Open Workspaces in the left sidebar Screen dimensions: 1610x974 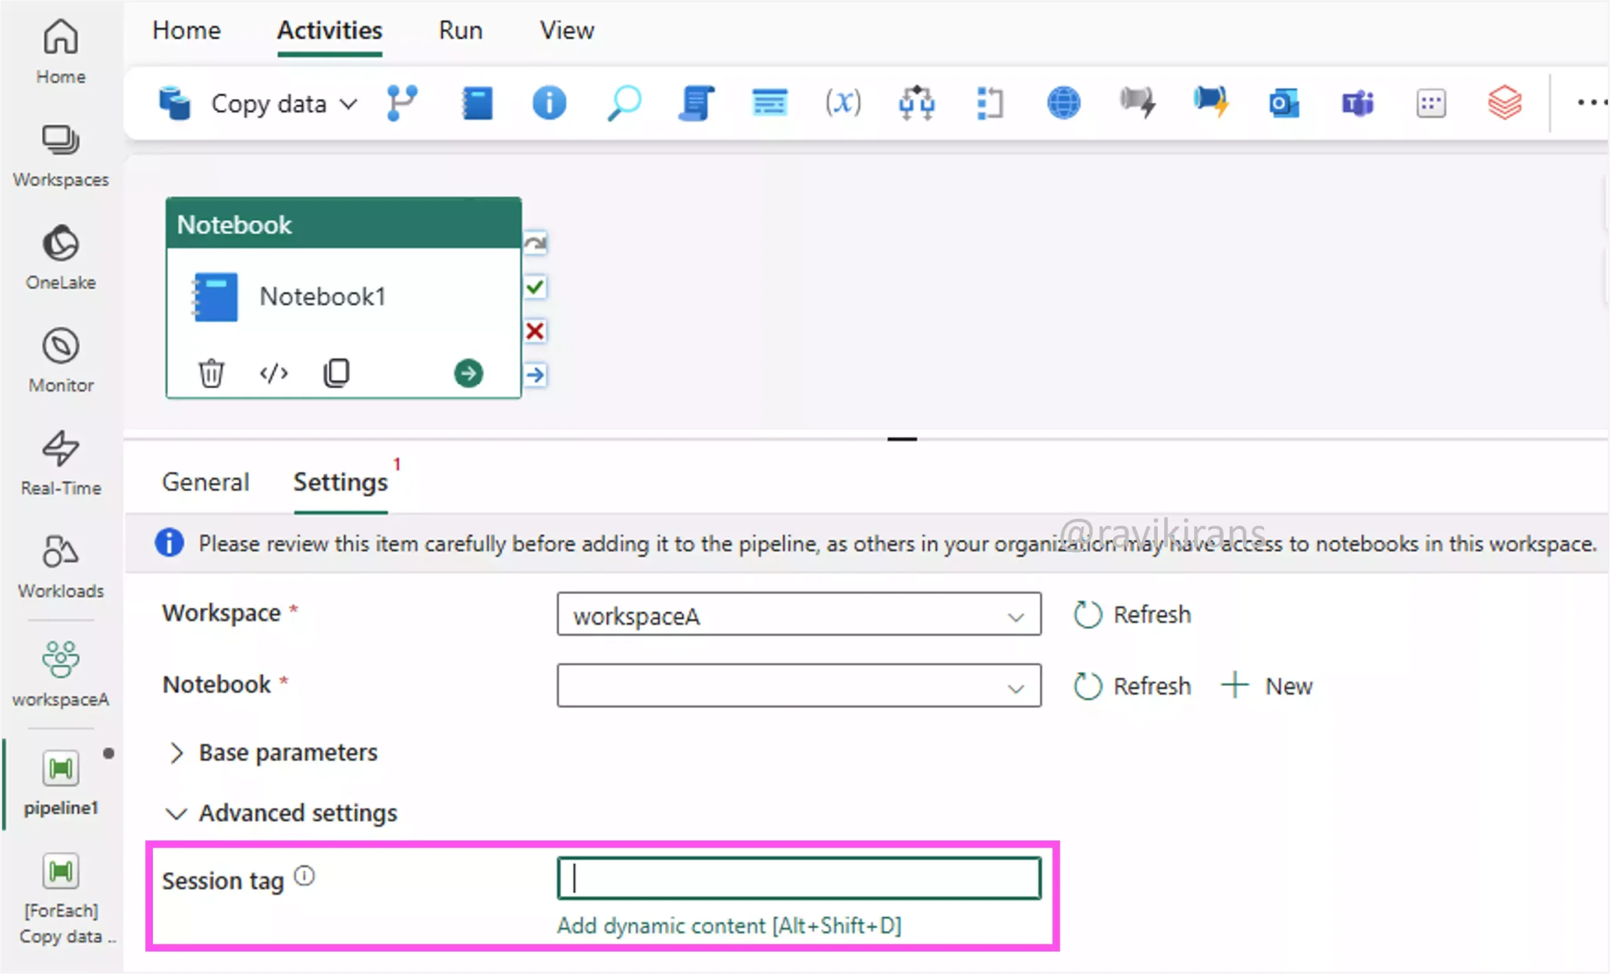click(x=61, y=155)
